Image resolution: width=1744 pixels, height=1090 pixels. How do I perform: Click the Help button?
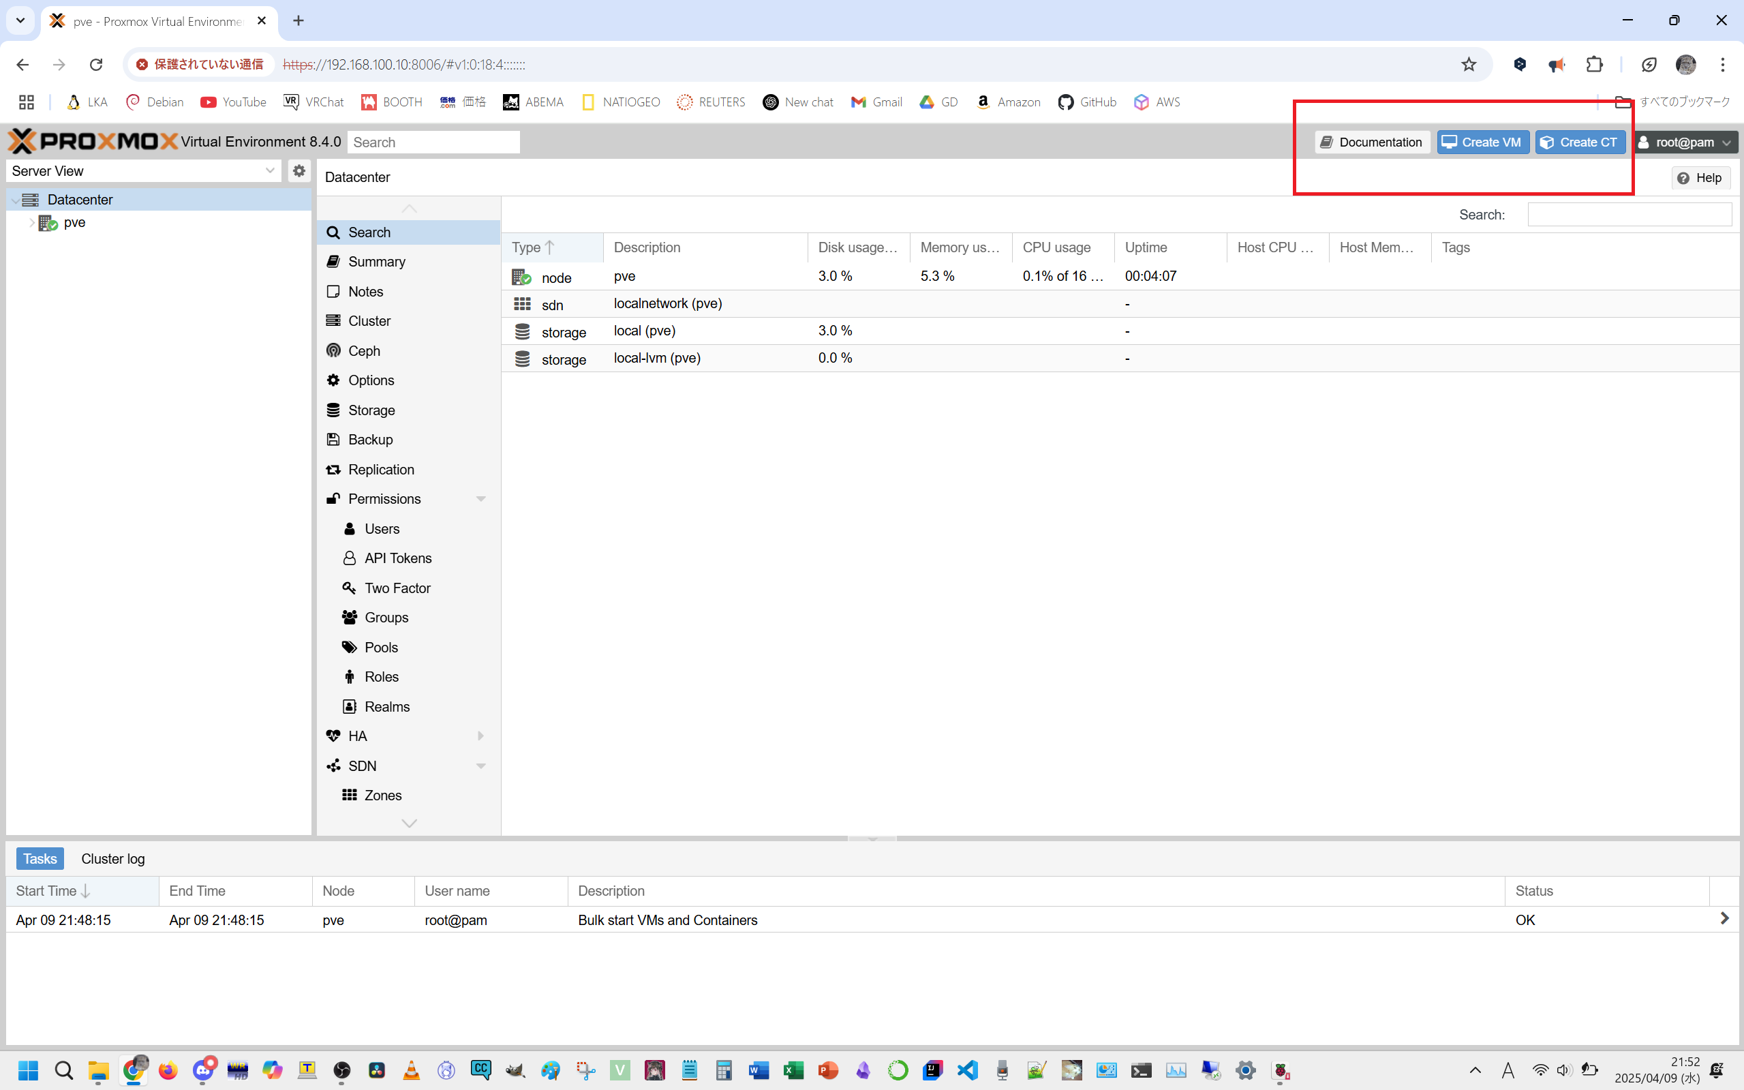click(1700, 177)
